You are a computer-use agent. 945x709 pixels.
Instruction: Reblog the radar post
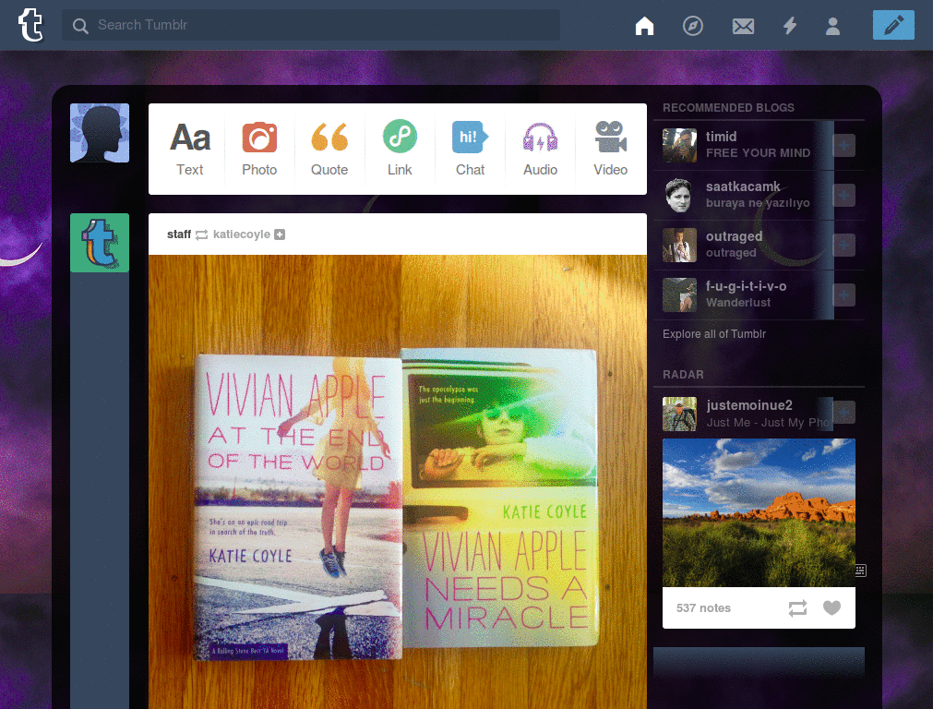(797, 608)
